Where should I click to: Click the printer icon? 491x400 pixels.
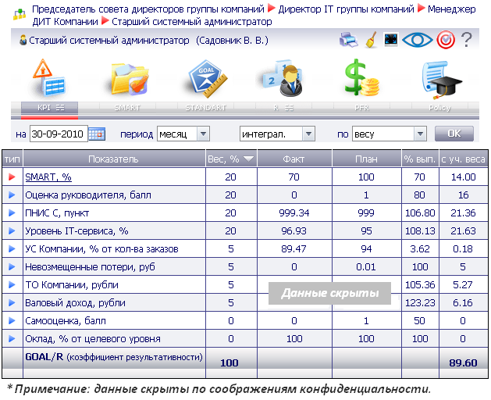348,40
